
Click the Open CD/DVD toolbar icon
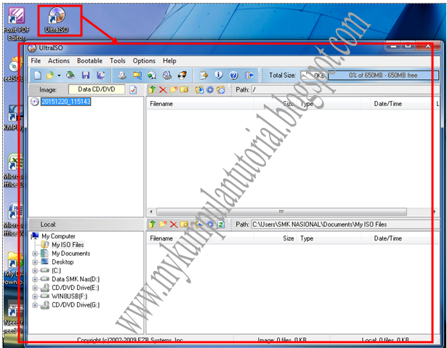(x=71, y=75)
